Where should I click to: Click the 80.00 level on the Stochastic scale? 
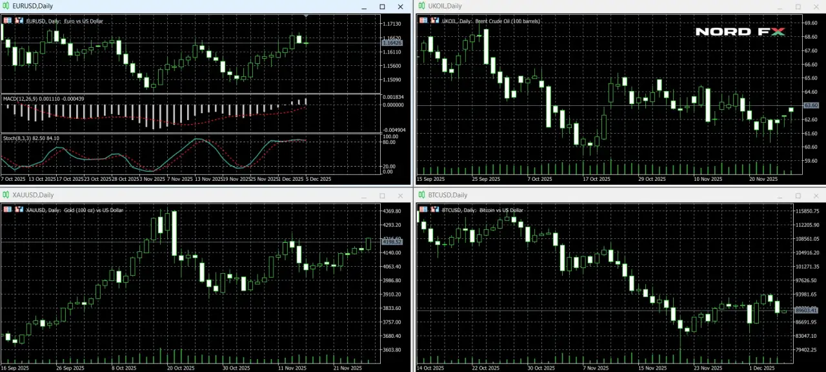coord(390,142)
